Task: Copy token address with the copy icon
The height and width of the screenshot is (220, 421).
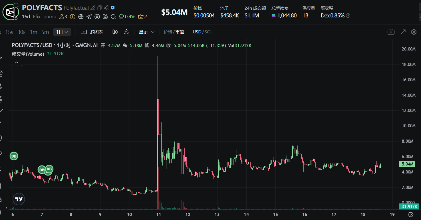Action: point(99,8)
